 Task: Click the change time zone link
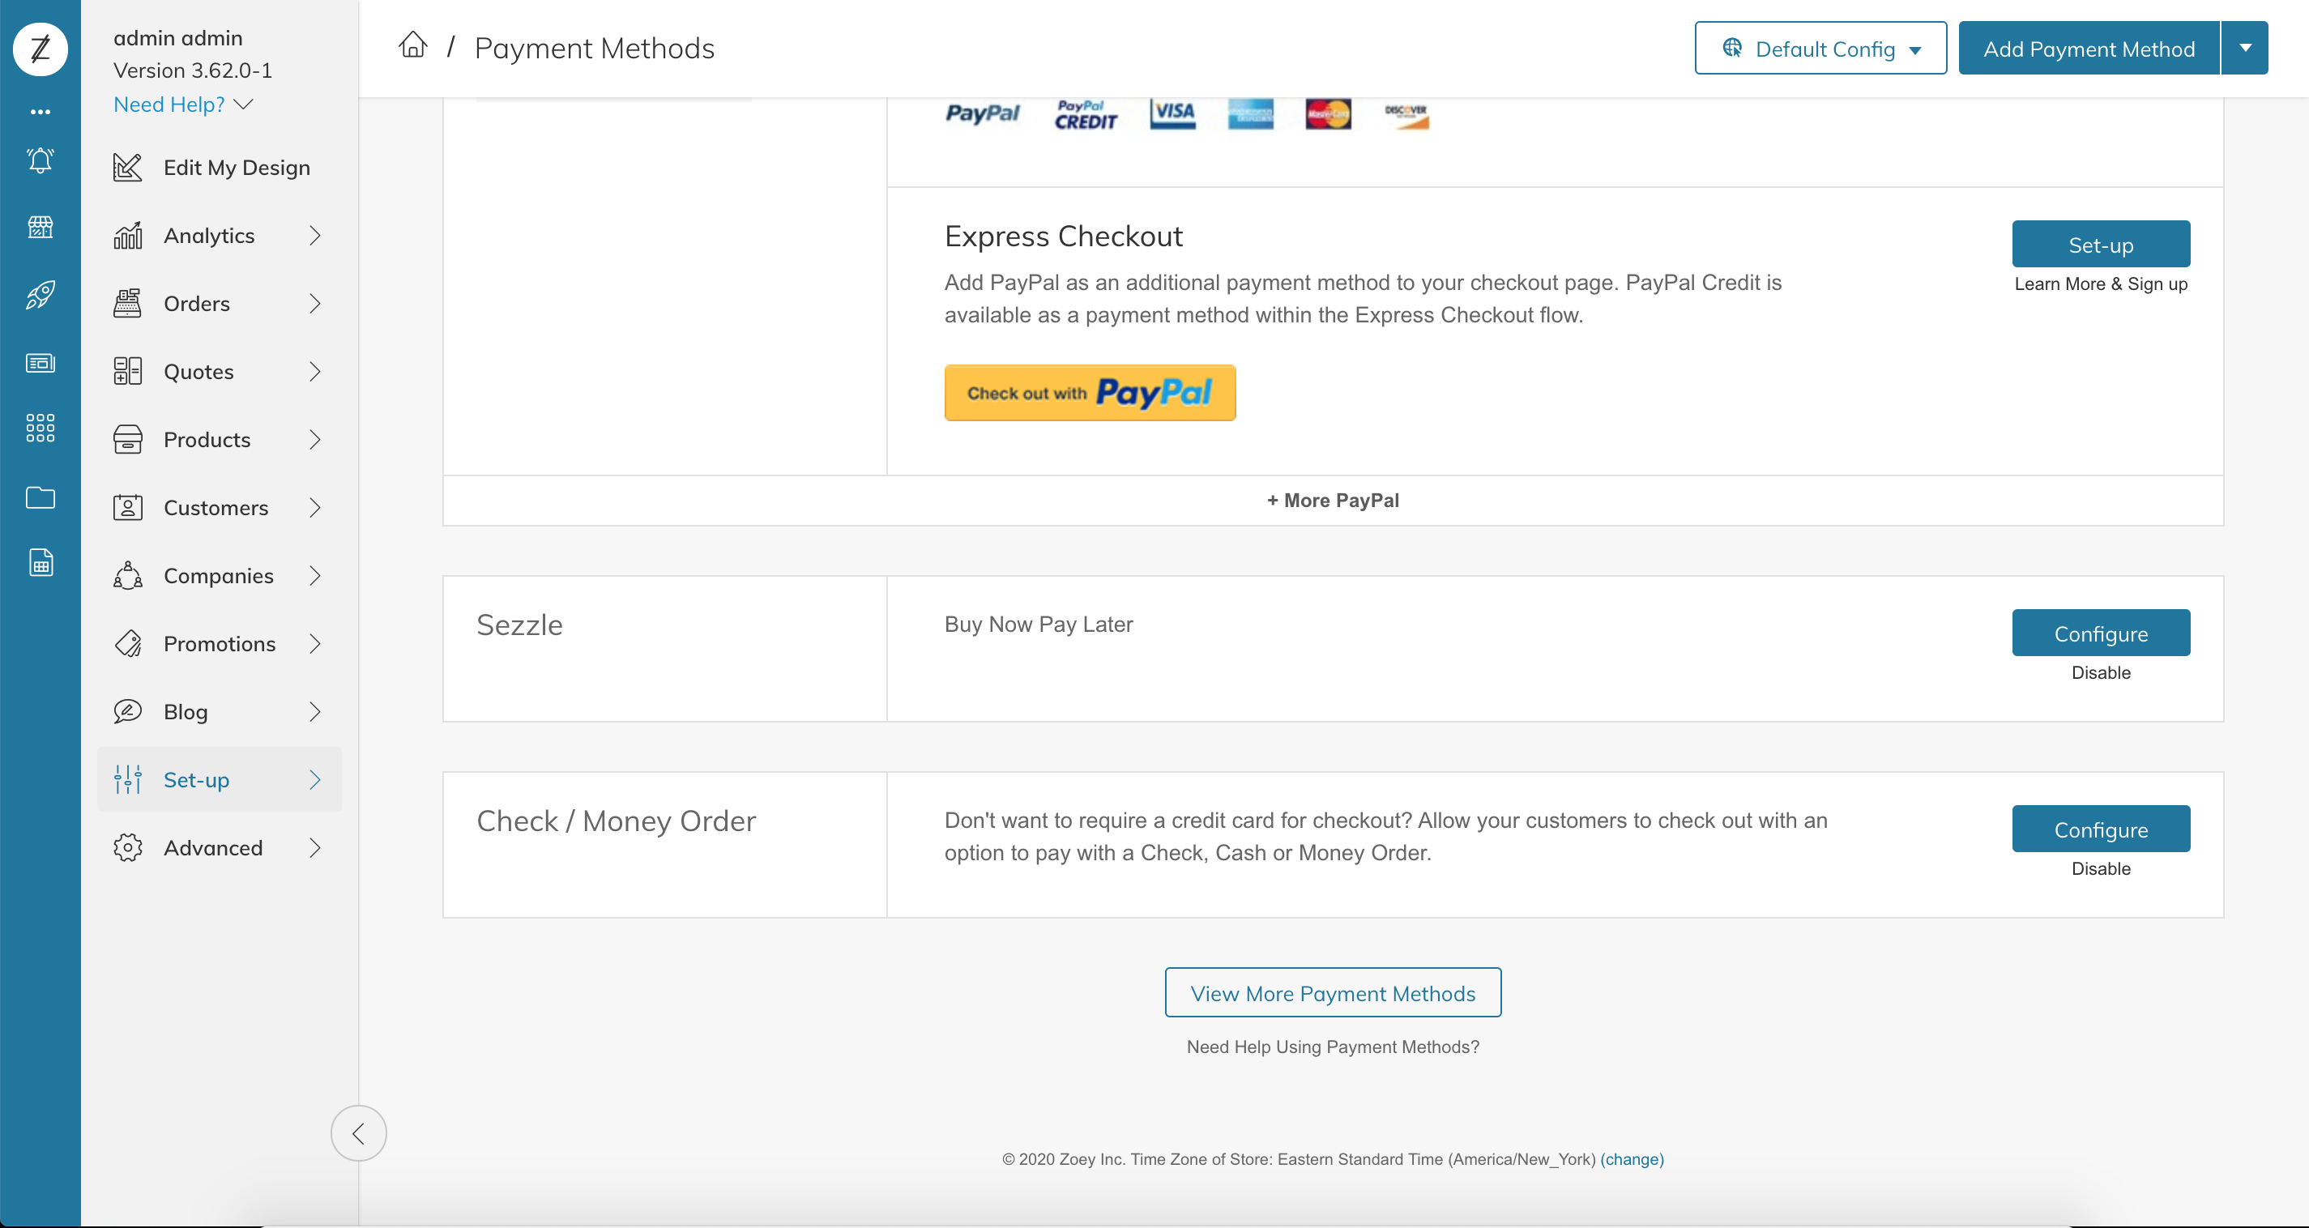click(1632, 1159)
